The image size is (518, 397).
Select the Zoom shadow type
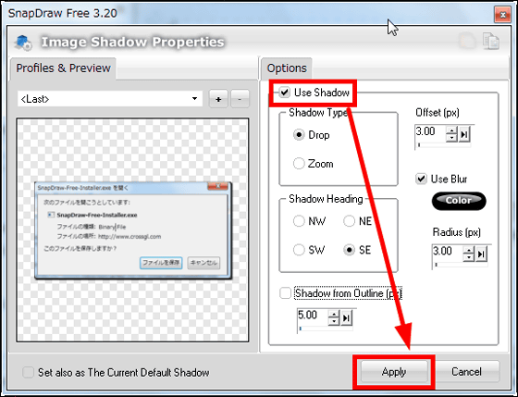[x=299, y=164]
